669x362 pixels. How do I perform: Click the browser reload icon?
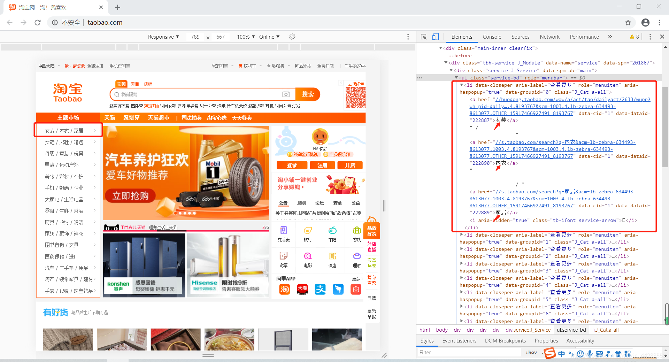click(38, 23)
